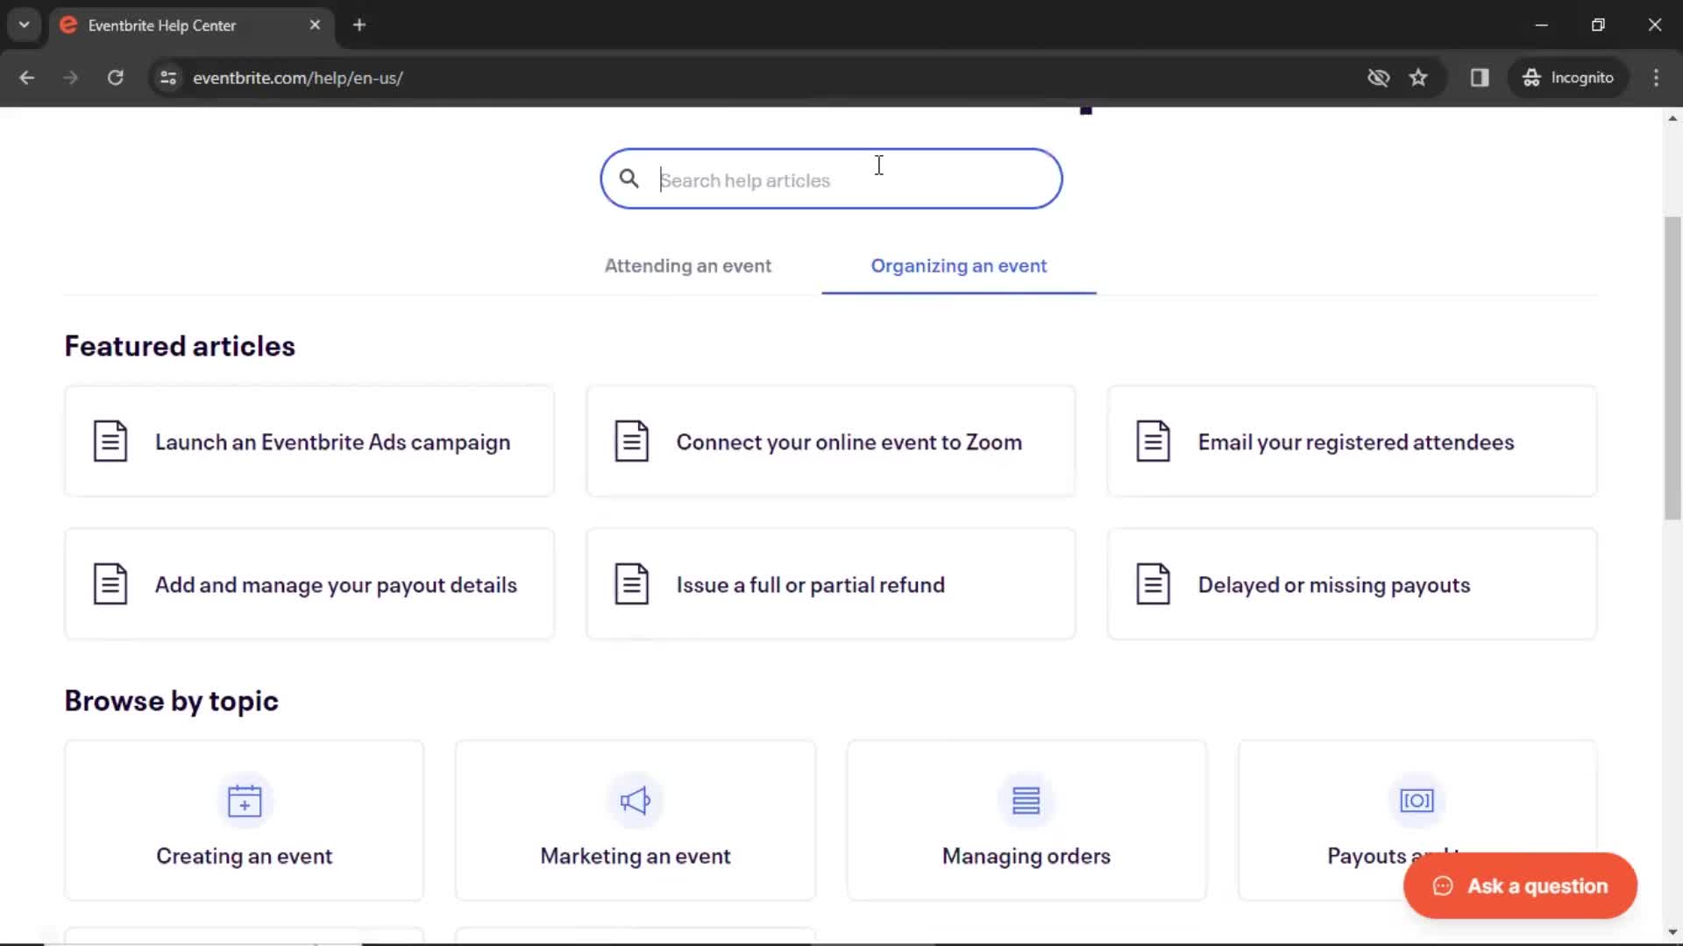Viewport: 1683px width, 946px height.
Task: Click the calendar icon for Creating an event
Action: point(245,801)
